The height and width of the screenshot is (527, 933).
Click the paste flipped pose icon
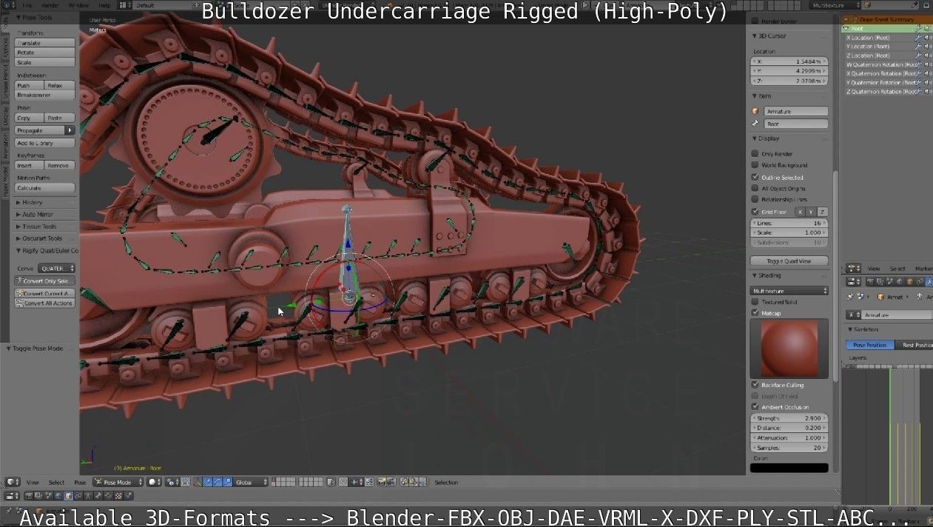click(424, 482)
